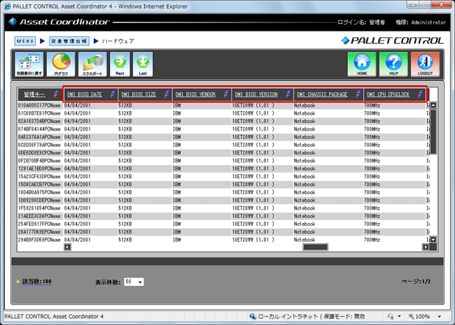Select row 074BF84144PCName

pos(223,129)
